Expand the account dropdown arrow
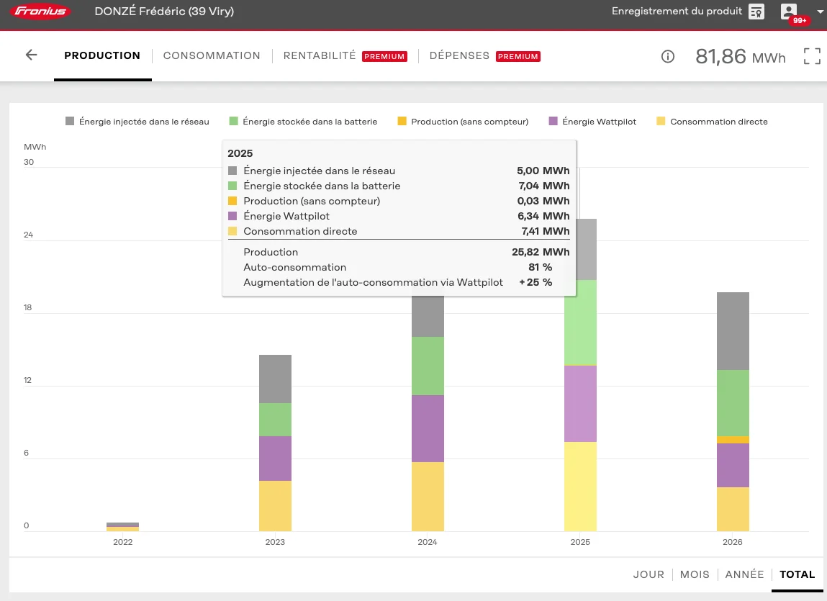The width and height of the screenshot is (827, 601). click(x=820, y=12)
